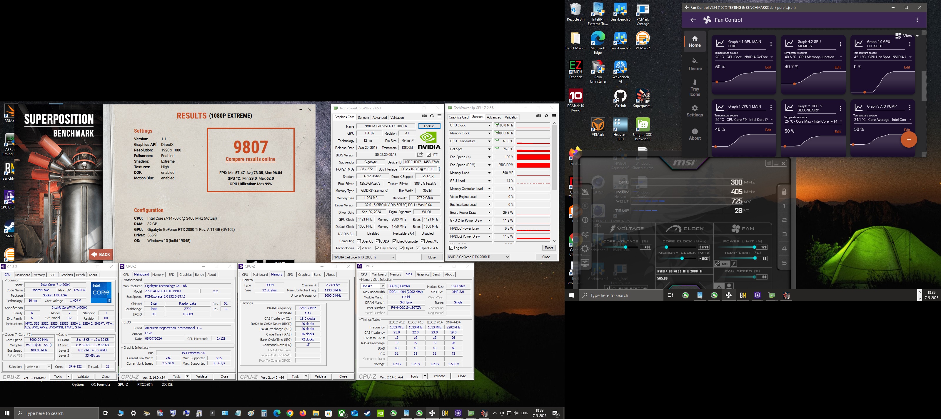
Task: Open the Afterburner information icon
Action: (585, 220)
